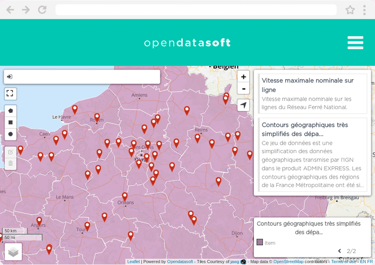Toggle fullscreen map view
The image size is (375, 265).
click(10, 93)
